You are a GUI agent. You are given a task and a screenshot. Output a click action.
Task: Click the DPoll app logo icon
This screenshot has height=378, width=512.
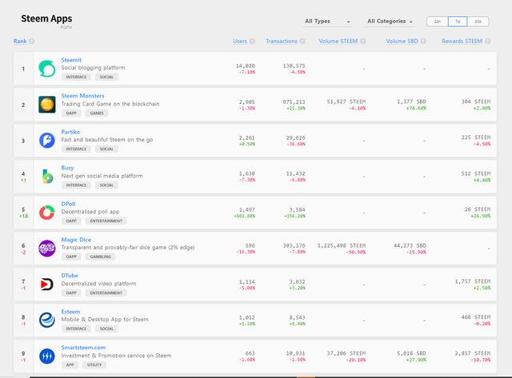click(x=47, y=212)
